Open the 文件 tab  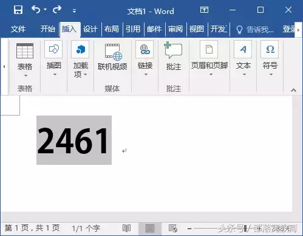(x=18, y=29)
